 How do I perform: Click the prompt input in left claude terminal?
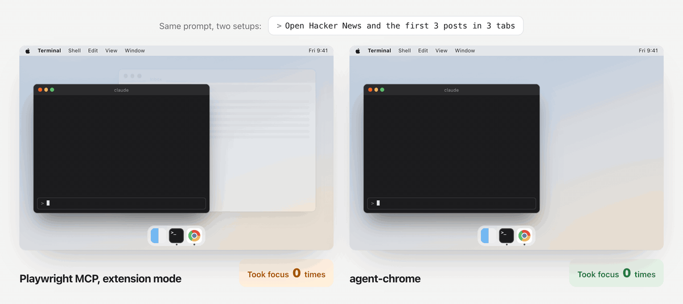click(121, 203)
